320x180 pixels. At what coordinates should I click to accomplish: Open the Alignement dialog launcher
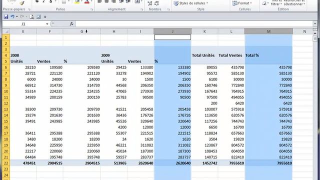coord(142,9)
